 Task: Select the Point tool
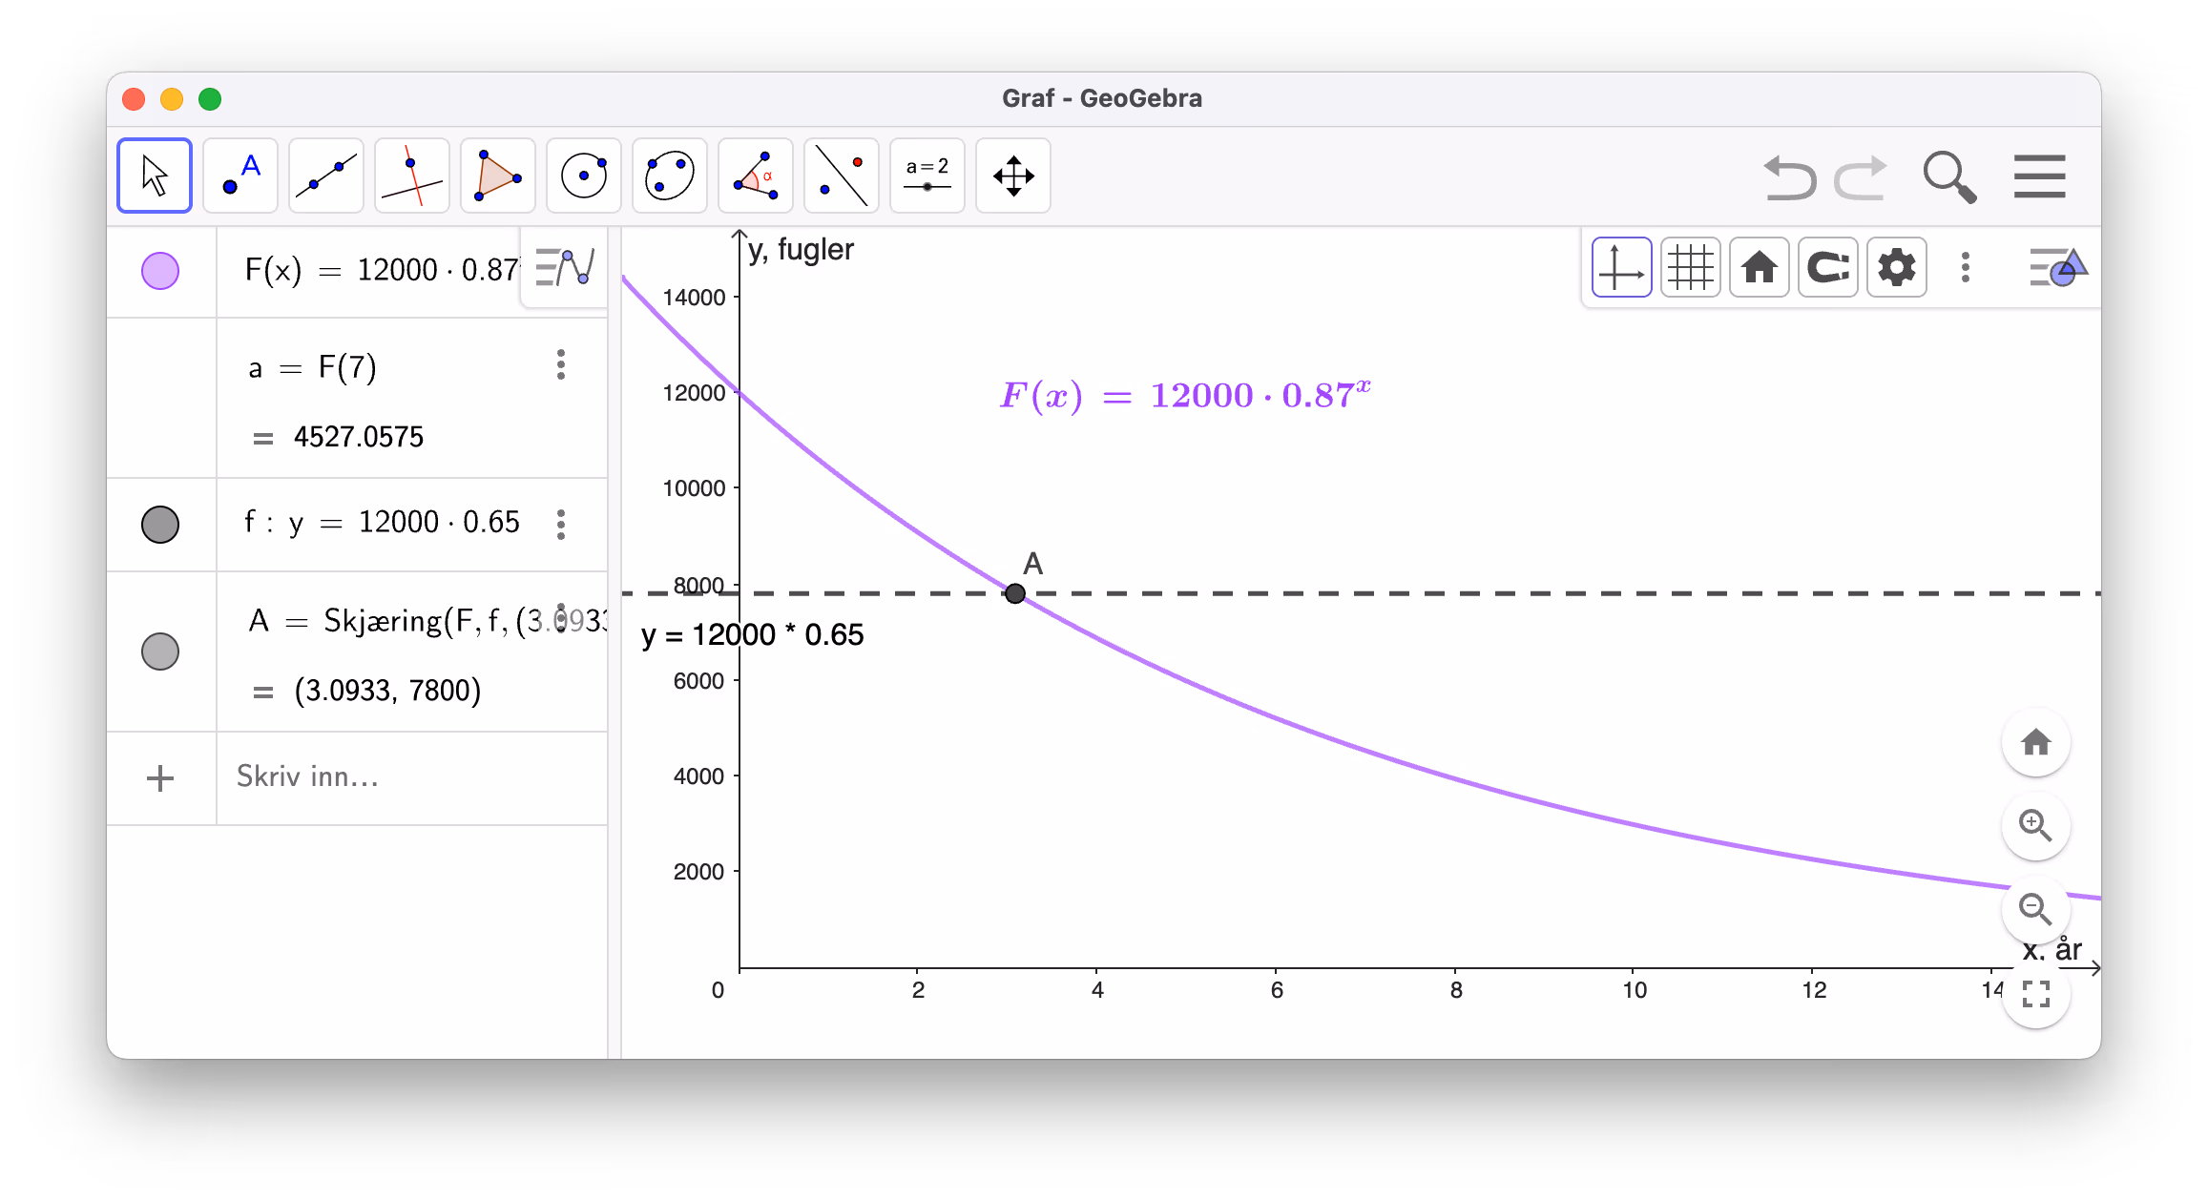point(240,176)
